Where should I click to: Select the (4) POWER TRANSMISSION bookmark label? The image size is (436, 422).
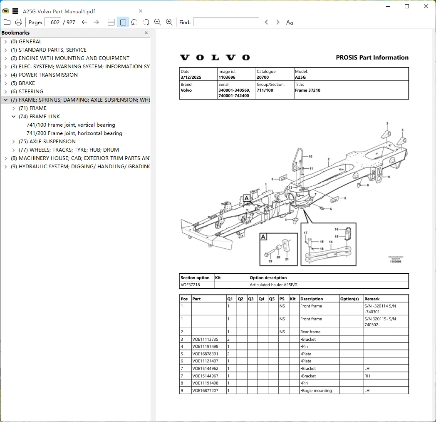pos(44,75)
